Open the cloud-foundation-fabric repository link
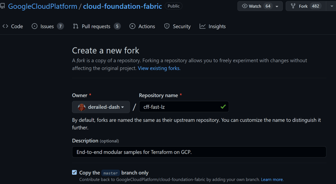The image size is (336, 184). coord(123,6)
